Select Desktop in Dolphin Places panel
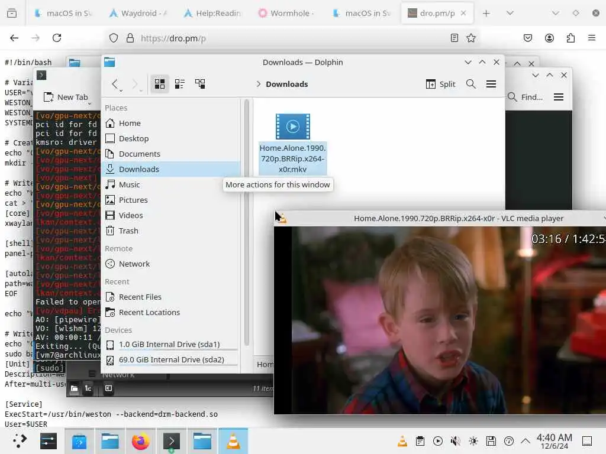The image size is (606, 454). [171, 138]
